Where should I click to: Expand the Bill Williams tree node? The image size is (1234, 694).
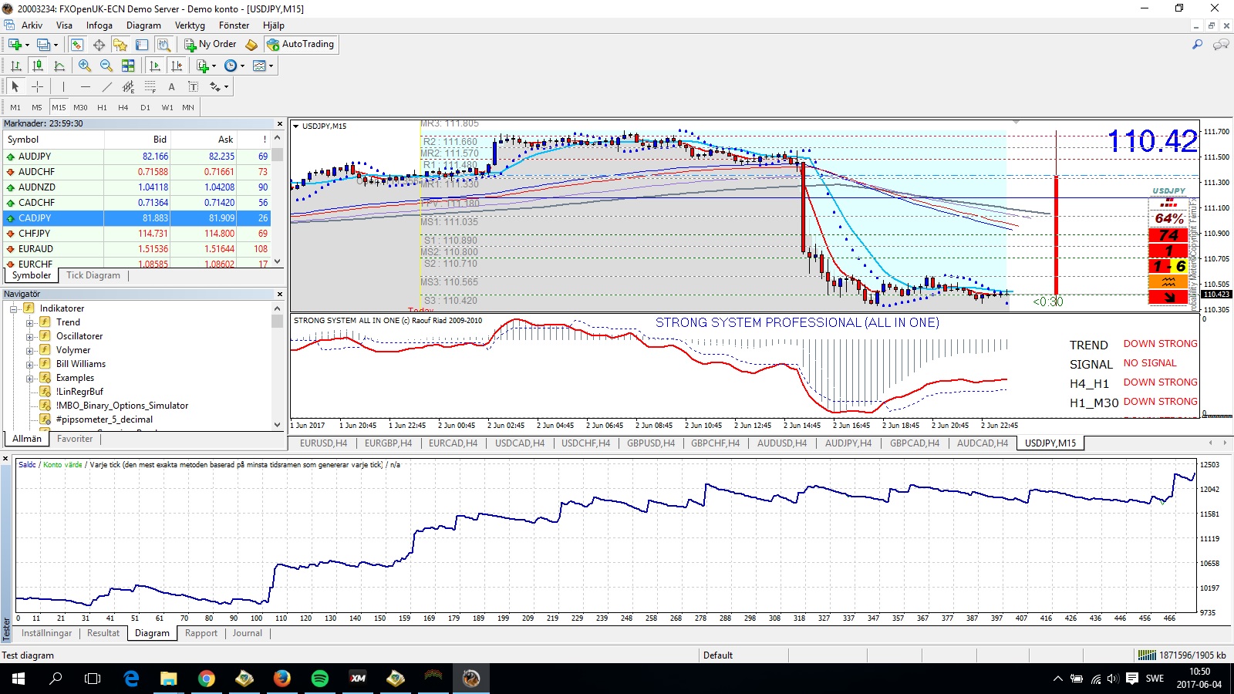click(x=29, y=364)
